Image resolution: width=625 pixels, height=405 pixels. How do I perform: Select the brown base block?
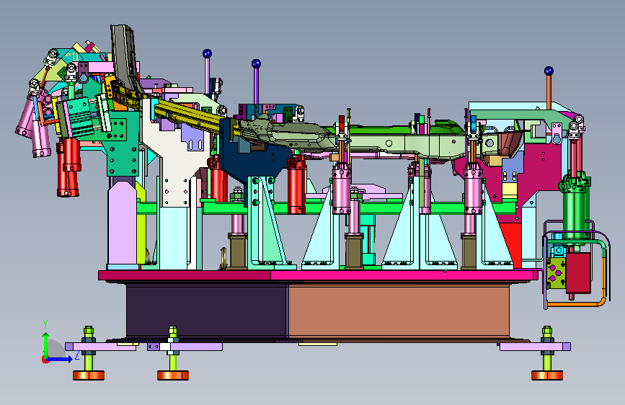[399, 311]
